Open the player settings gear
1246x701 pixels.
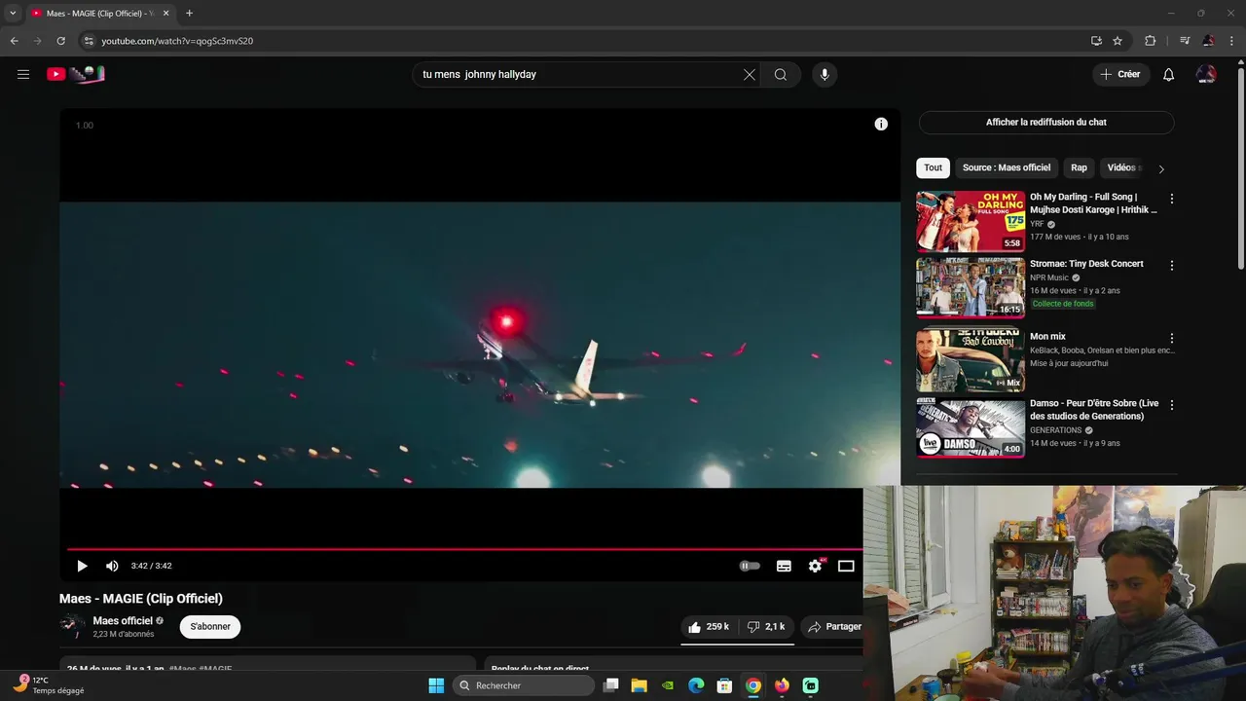click(815, 566)
